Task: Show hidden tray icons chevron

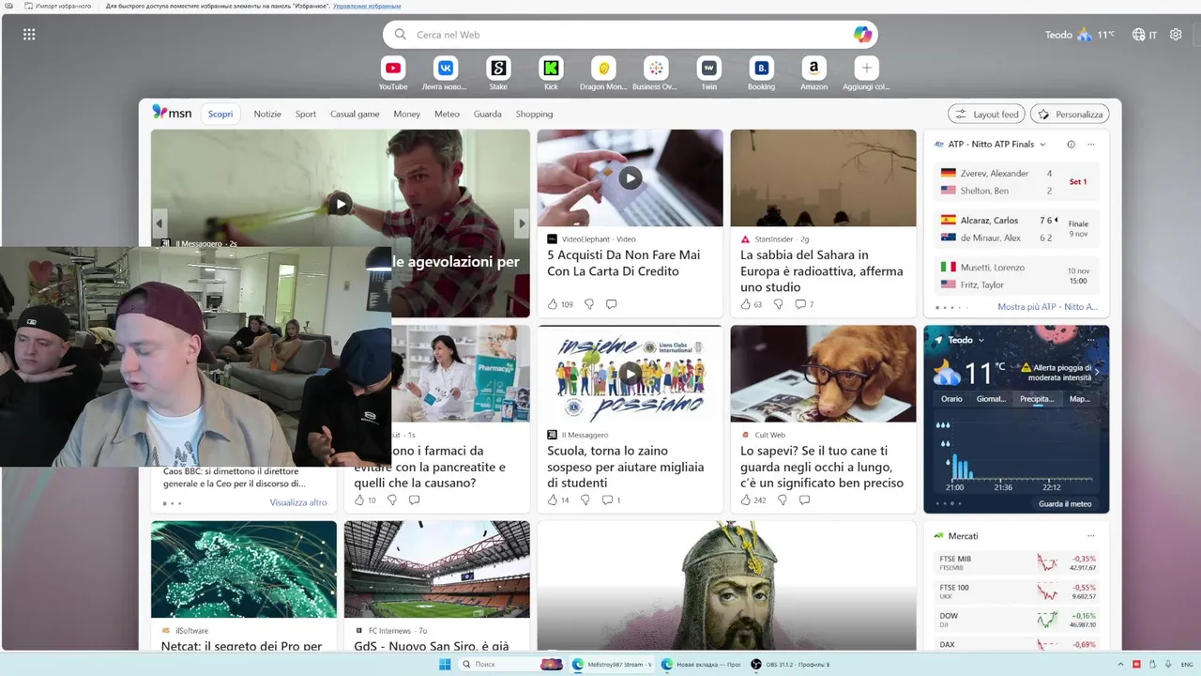Action: [x=1122, y=665]
